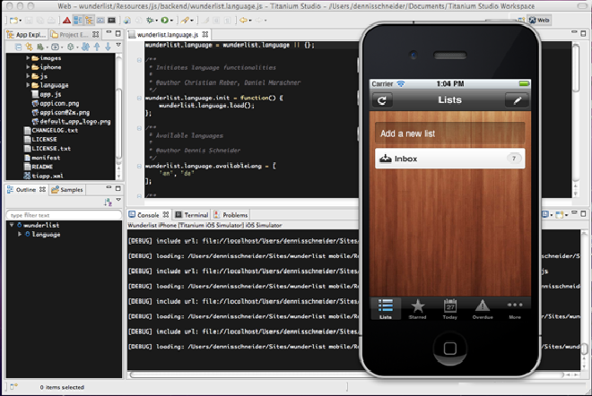
Task: Select CHANGELOG.txt in the project tree
Action: (51, 131)
